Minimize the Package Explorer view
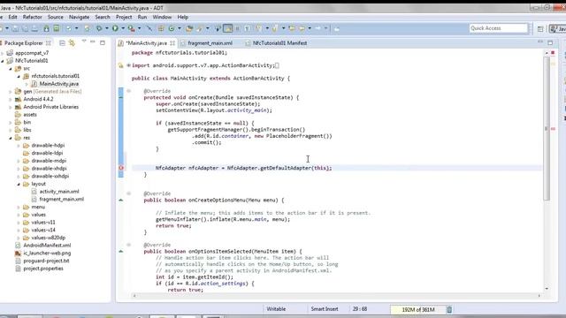566x318 pixels. point(93,42)
